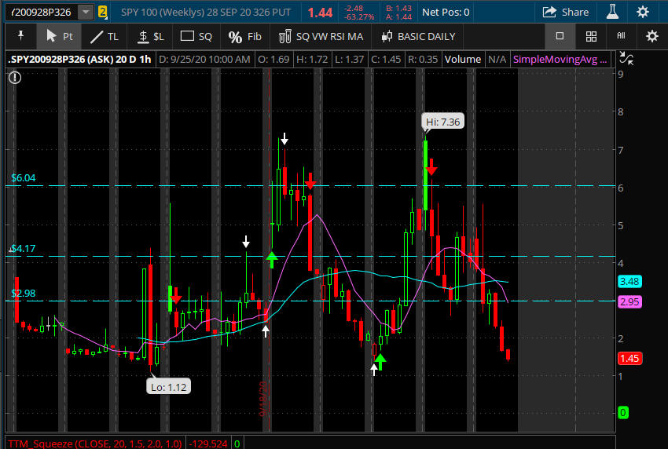The height and width of the screenshot is (449, 668).
Task: Activate the Fibonacci (Fib) retracement tool
Action: pos(244,36)
